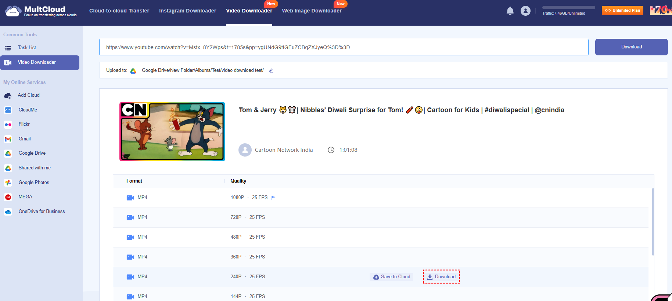
Task: Open the Web Image Downloader tab
Action: pyautogui.click(x=312, y=11)
